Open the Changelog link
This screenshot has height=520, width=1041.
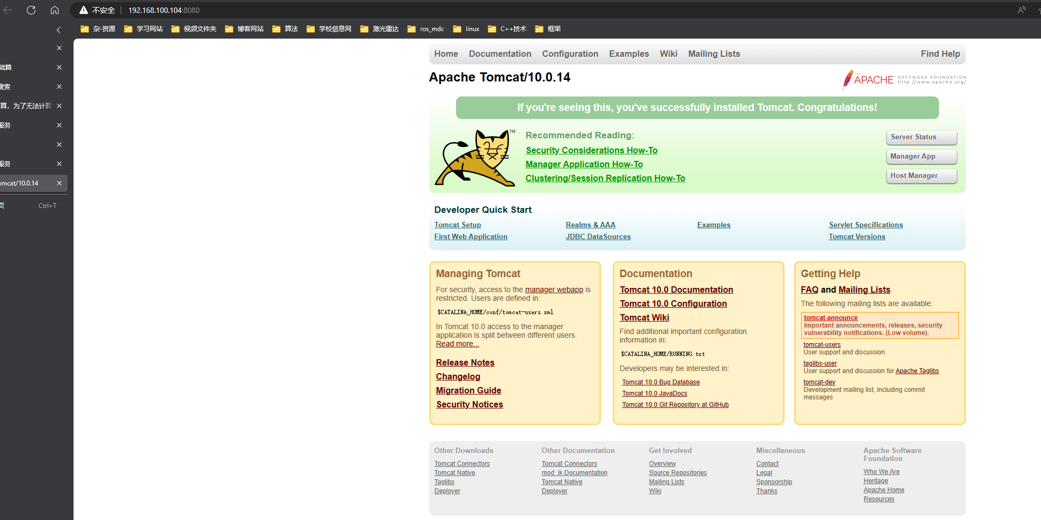coord(458,377)
